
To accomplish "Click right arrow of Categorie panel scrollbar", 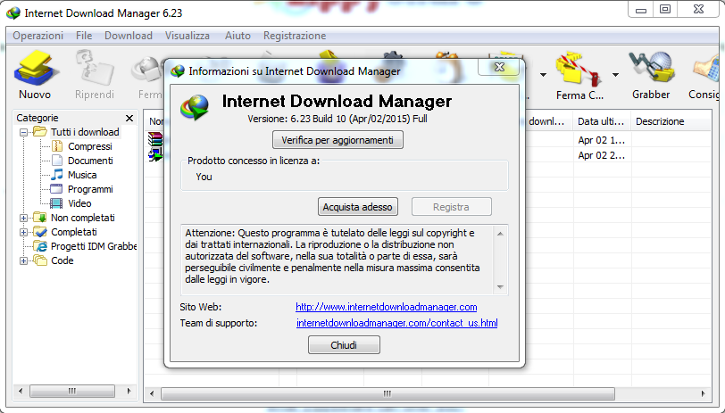I will coord(129,391).
